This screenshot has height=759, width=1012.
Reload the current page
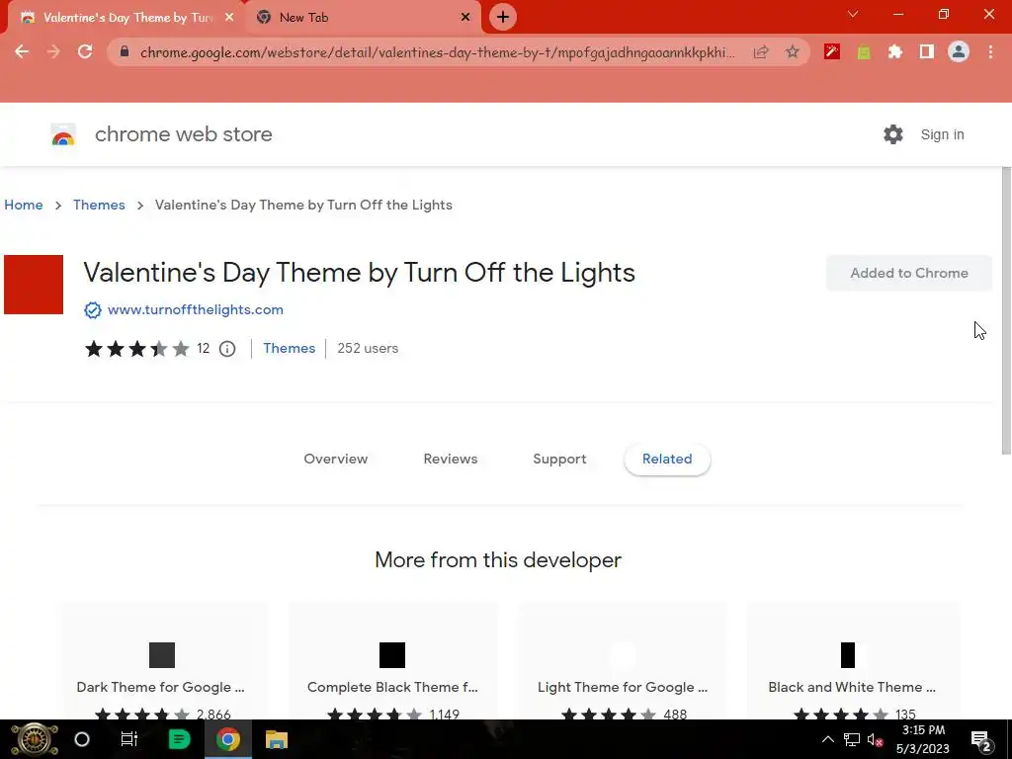pos(85,51)
